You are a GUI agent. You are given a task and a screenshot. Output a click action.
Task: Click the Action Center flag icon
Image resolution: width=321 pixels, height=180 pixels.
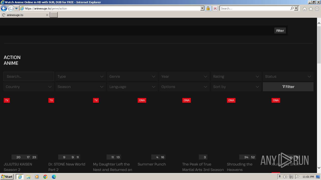[297, 177]
